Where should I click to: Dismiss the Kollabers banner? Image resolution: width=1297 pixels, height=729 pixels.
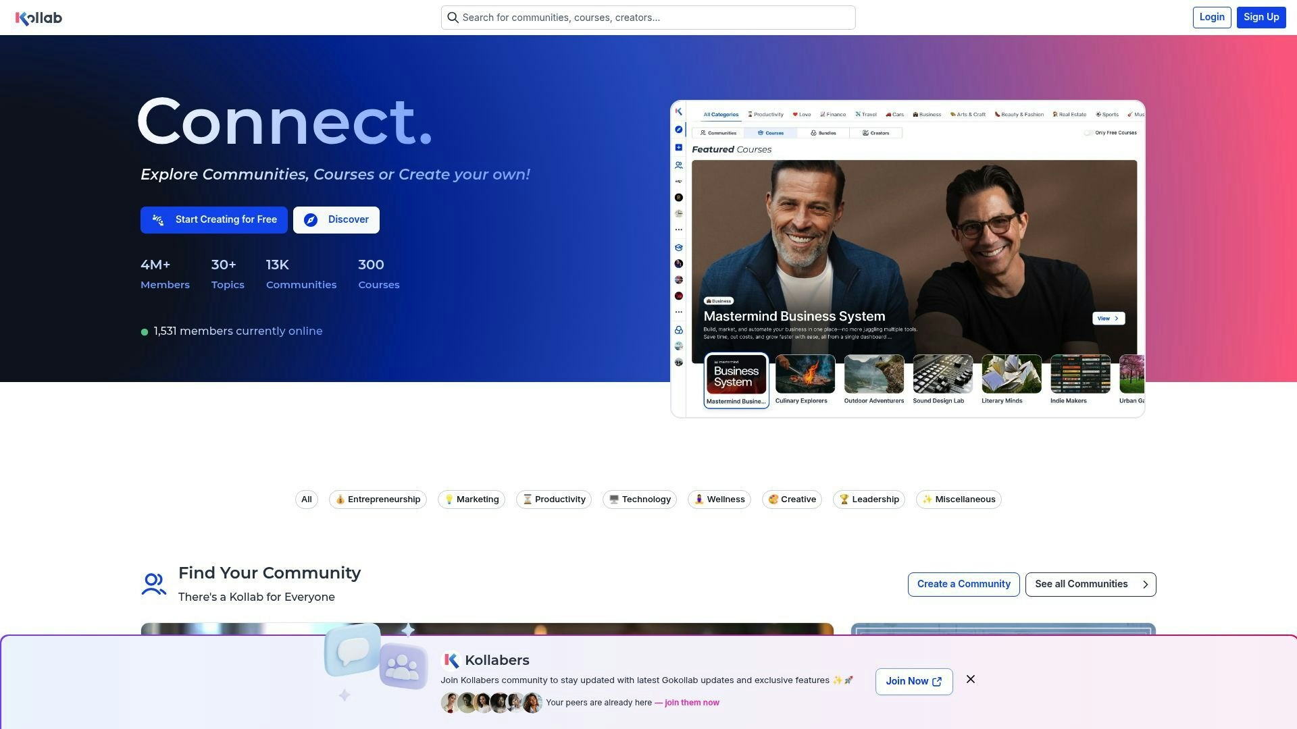(x=971, y=679)
